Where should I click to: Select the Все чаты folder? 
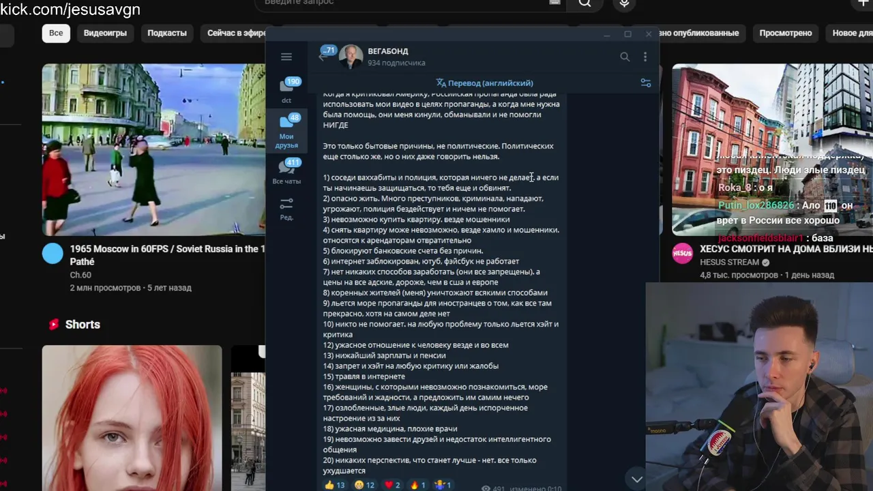[x=286, y=171]
